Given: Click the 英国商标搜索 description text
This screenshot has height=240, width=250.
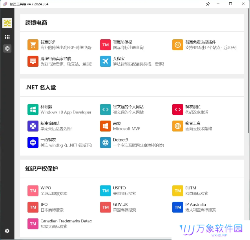Looking at the screenshot, I should [x=124, y=210].
